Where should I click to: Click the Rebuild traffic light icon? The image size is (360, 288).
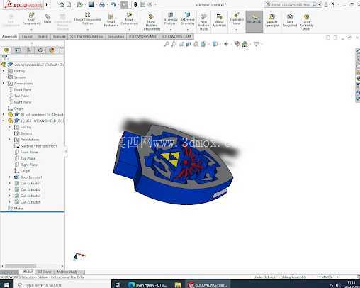click(135, 4)
